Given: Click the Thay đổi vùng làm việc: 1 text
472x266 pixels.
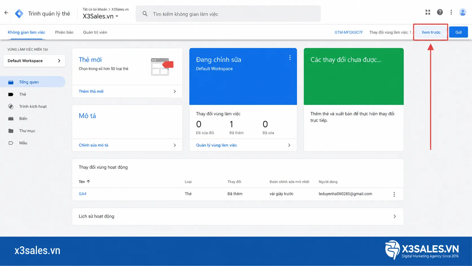Looking at the screenshot, I should click(x=390, y=32).
